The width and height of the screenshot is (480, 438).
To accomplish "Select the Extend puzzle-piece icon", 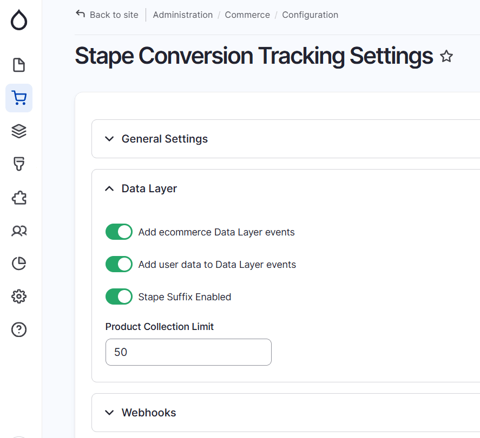I will pyautogui.click(x=19, y=198).
